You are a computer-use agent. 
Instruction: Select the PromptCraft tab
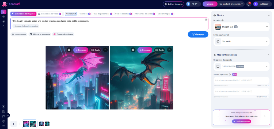click(71, 14)
